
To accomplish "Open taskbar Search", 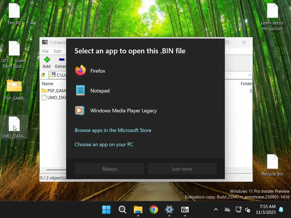I will [x=122, y=210].
